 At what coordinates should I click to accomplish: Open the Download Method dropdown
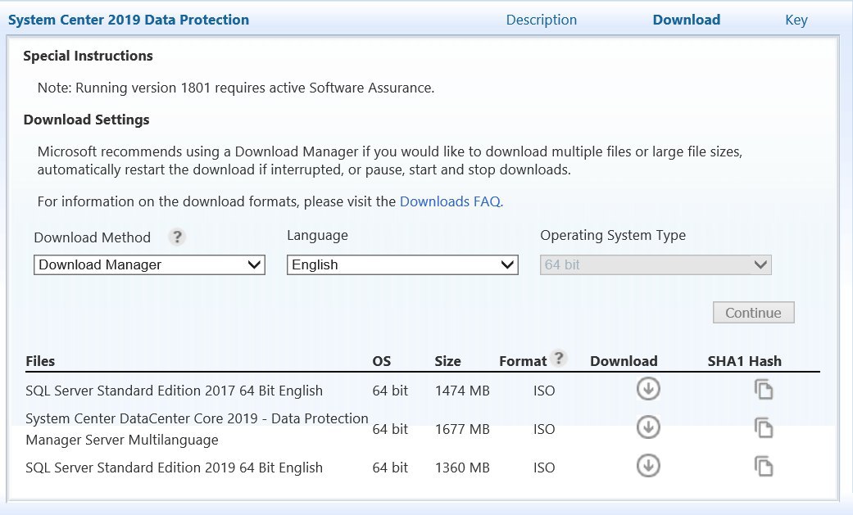point(150,264)
